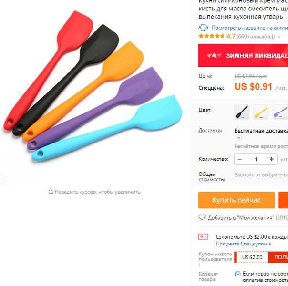Increase quantity with the plus button
This screenshot has width=288, height=286.
click(x=272, y=159)
